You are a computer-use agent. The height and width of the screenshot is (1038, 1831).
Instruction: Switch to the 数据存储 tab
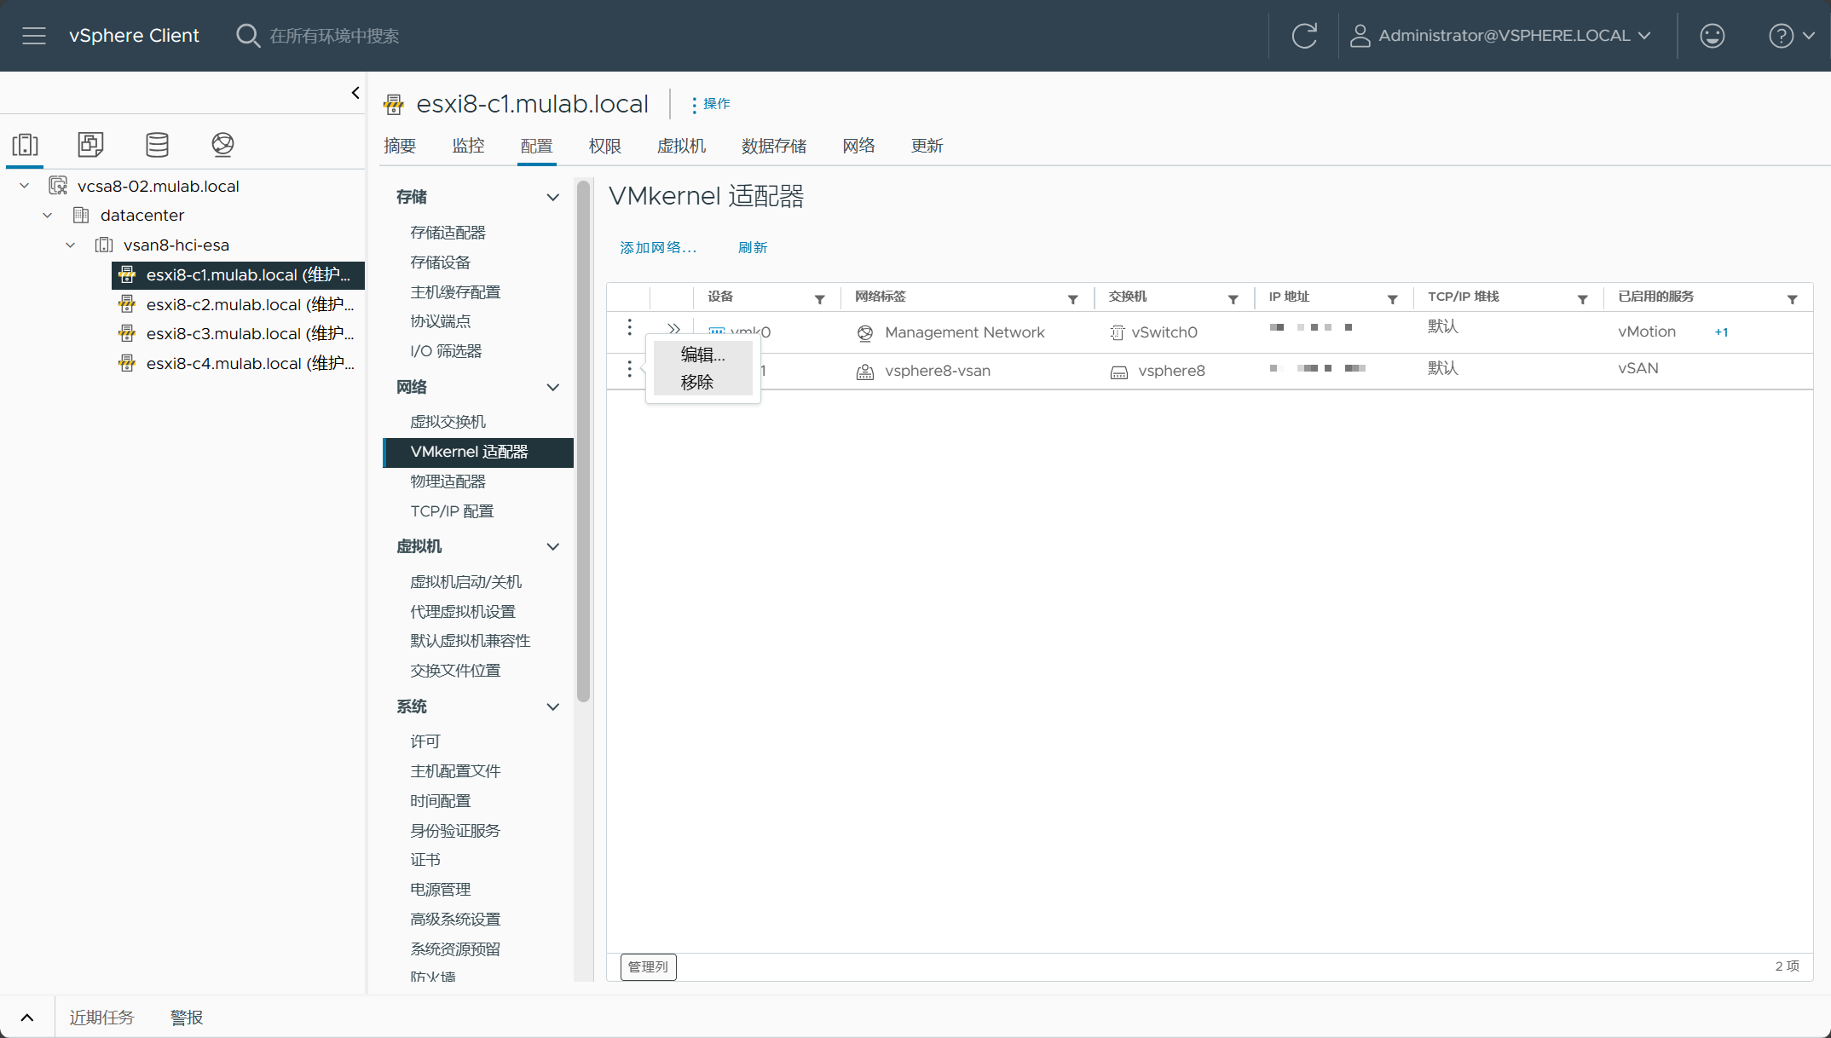tap(774, 146)
